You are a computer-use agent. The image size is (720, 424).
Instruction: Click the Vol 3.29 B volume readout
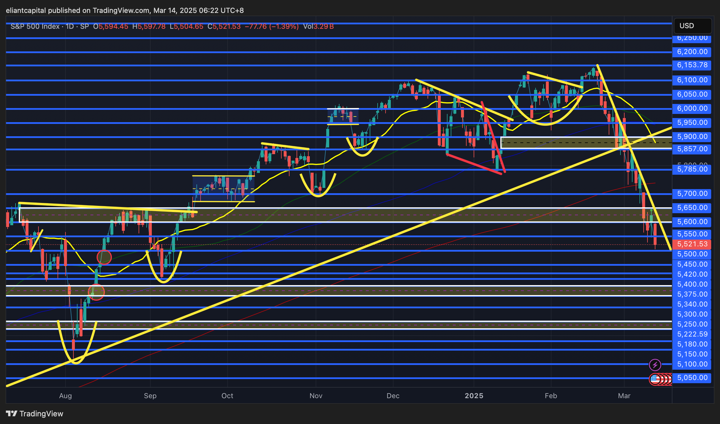coord(318,26)
